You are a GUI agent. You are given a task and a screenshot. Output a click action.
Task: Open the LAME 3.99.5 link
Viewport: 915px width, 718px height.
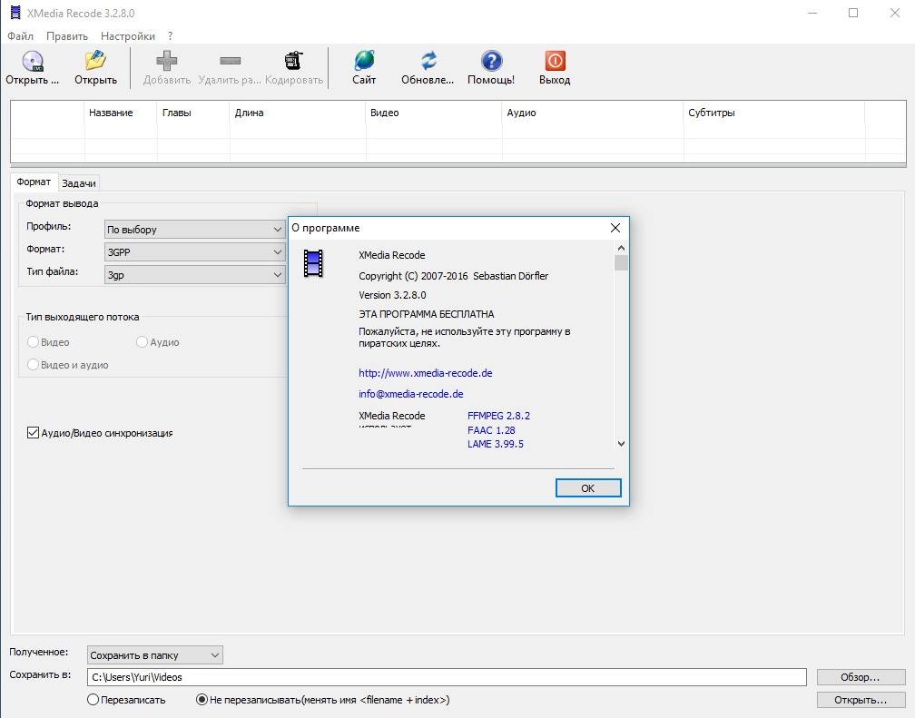[x=496, y=444]
